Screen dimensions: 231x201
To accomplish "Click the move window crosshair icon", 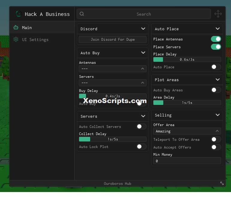I will 218,14.
